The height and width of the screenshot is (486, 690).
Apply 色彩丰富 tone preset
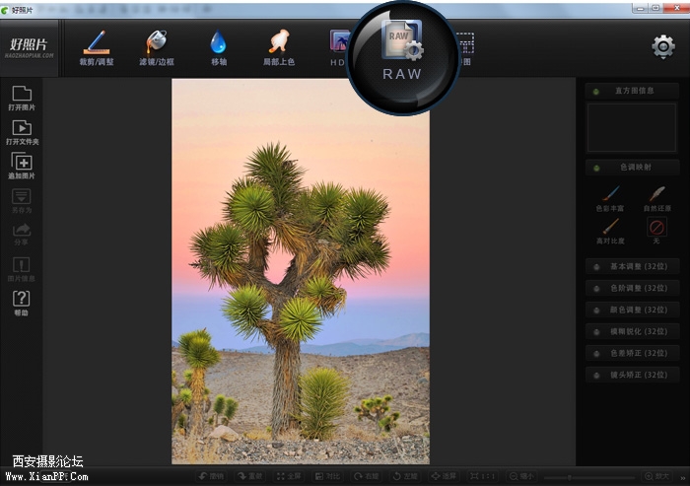coord(610,197)
